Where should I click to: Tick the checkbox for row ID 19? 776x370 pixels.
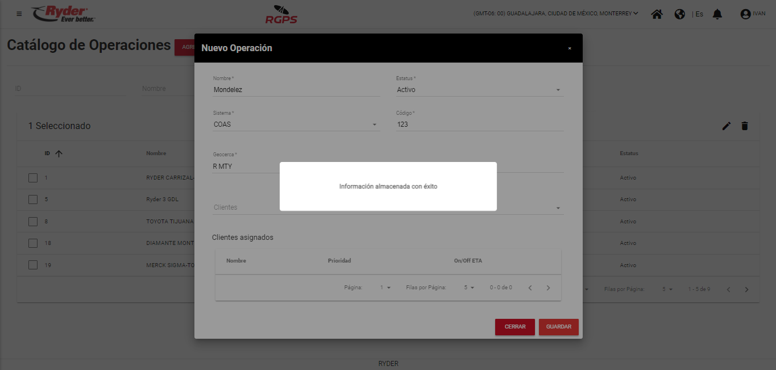pyautogui.click(x=33, y=265)
